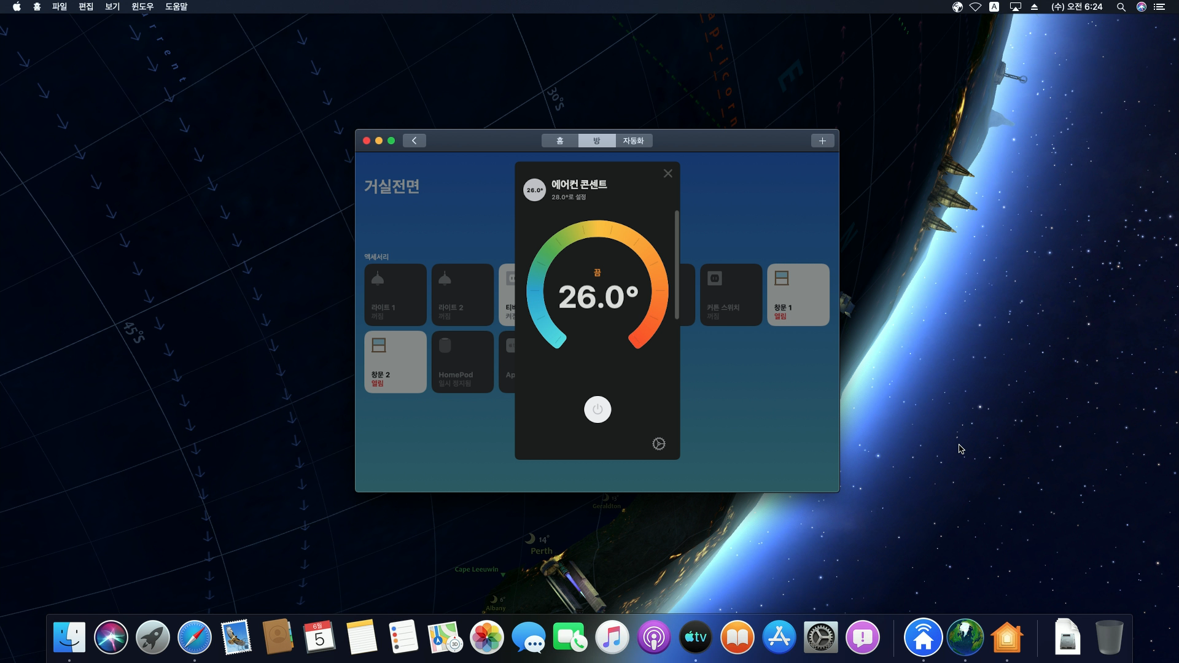Viewport: 1179px width, 663px height.
Task: Click the HomePod accessory tile
Action: [462, 362]
